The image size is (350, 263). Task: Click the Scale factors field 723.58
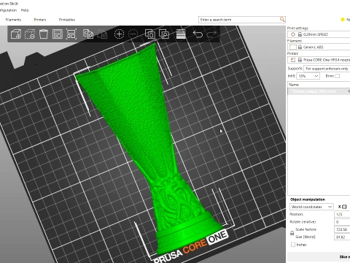pos(343,229)
